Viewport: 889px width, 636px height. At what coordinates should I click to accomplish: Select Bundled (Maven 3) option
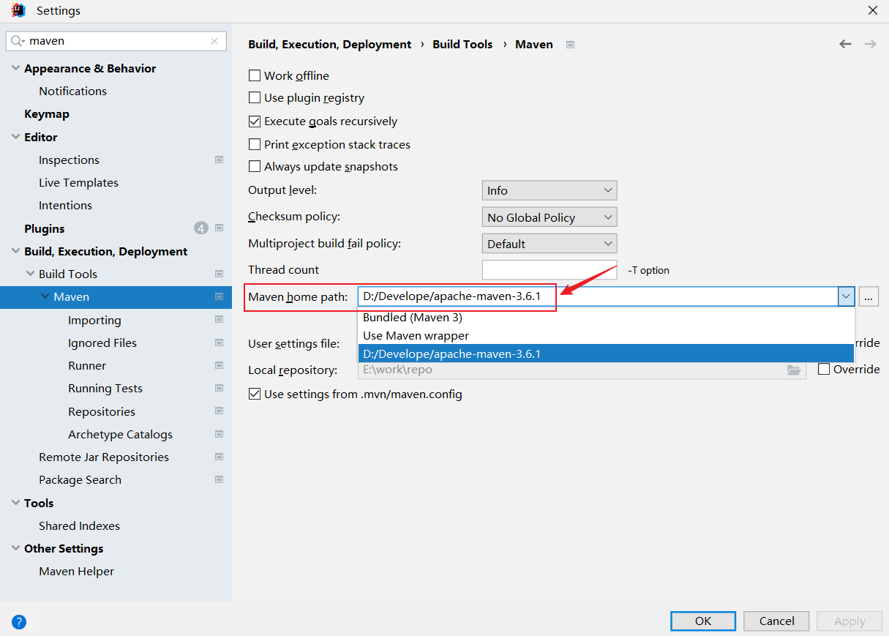click(606, 318)
